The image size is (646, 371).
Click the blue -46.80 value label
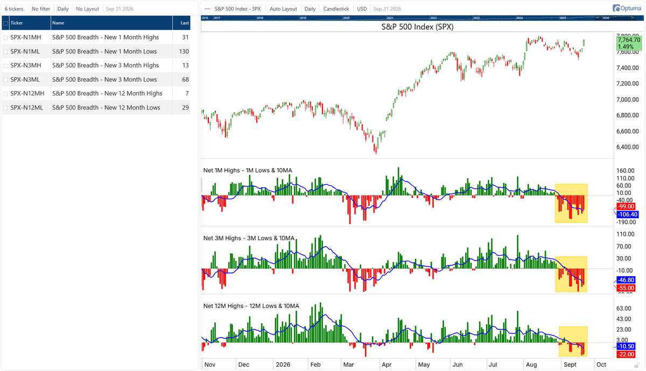coord(626,281)
